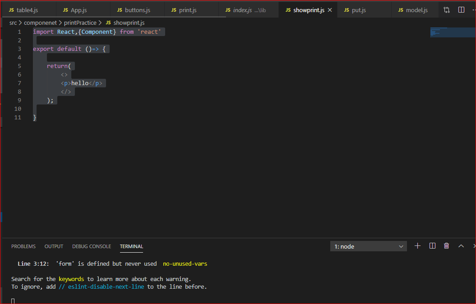The height and width of the screenshot is (304, 476).
Task: Maximize panel with the chevron-up icon
Action: (461, 246)
